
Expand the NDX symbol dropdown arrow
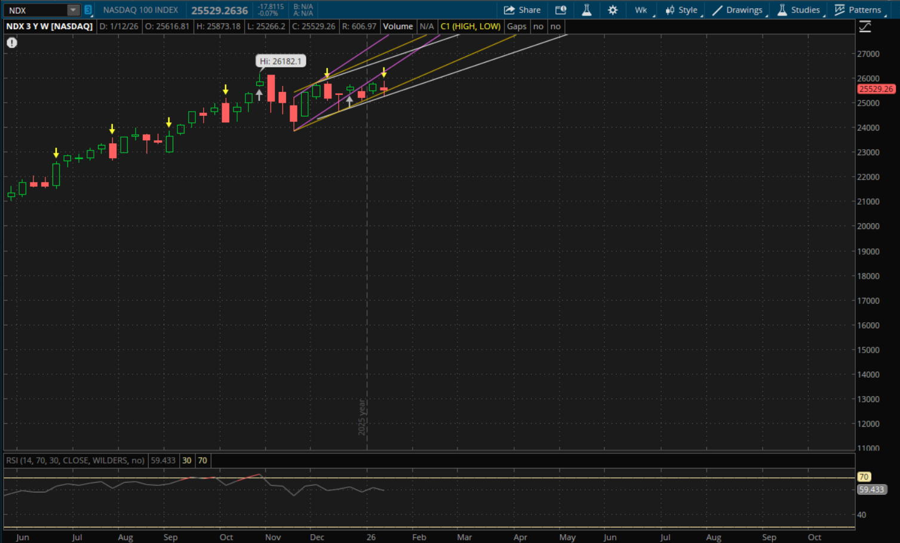tap(73, 10)
